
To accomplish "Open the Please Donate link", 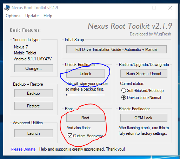I will [24, 149].
